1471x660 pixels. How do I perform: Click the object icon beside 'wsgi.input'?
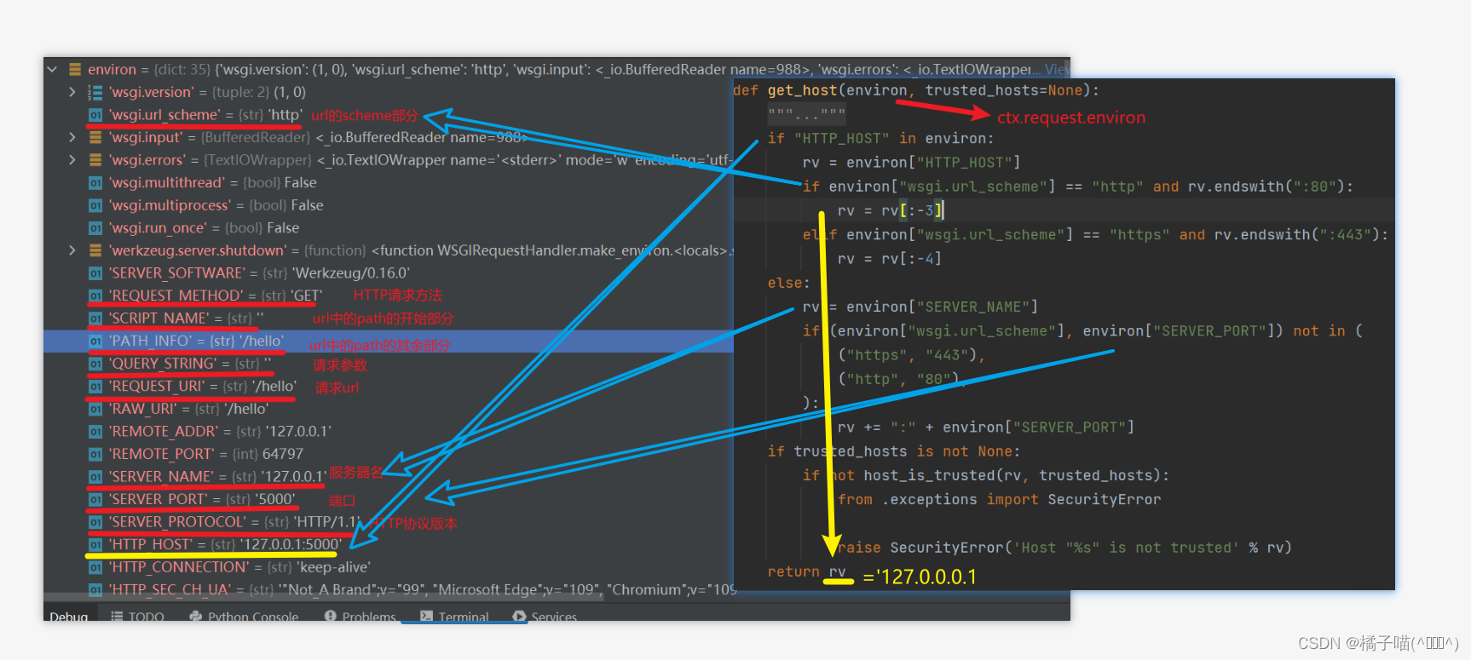click(95, 137)
